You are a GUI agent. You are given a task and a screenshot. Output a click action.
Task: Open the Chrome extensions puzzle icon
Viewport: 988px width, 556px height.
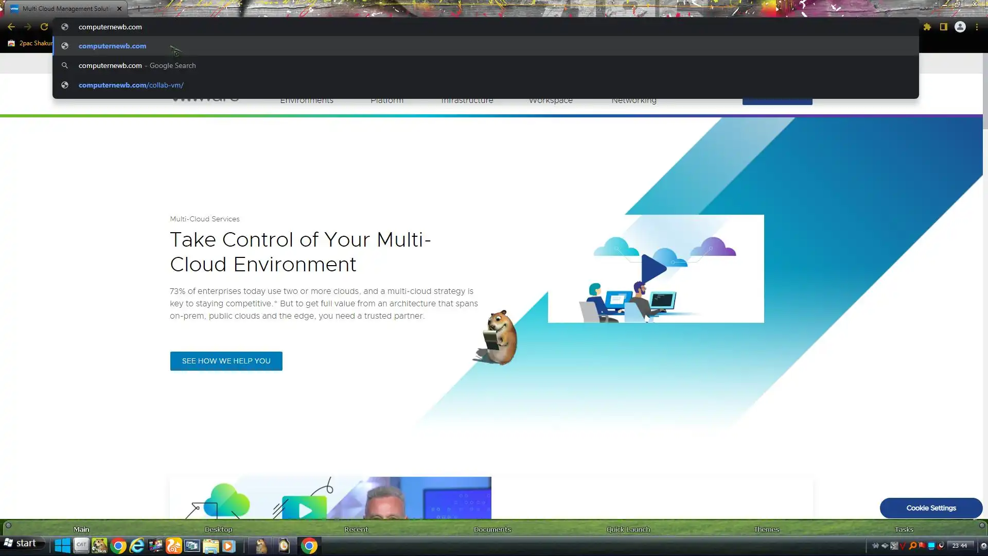(x=927, y=27)
